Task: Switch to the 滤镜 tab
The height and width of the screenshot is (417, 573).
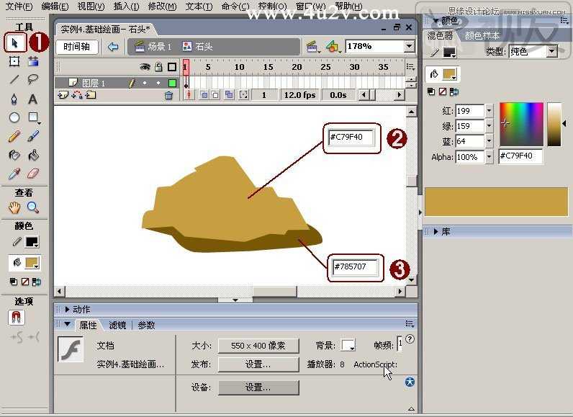Action: coord(117,325)
